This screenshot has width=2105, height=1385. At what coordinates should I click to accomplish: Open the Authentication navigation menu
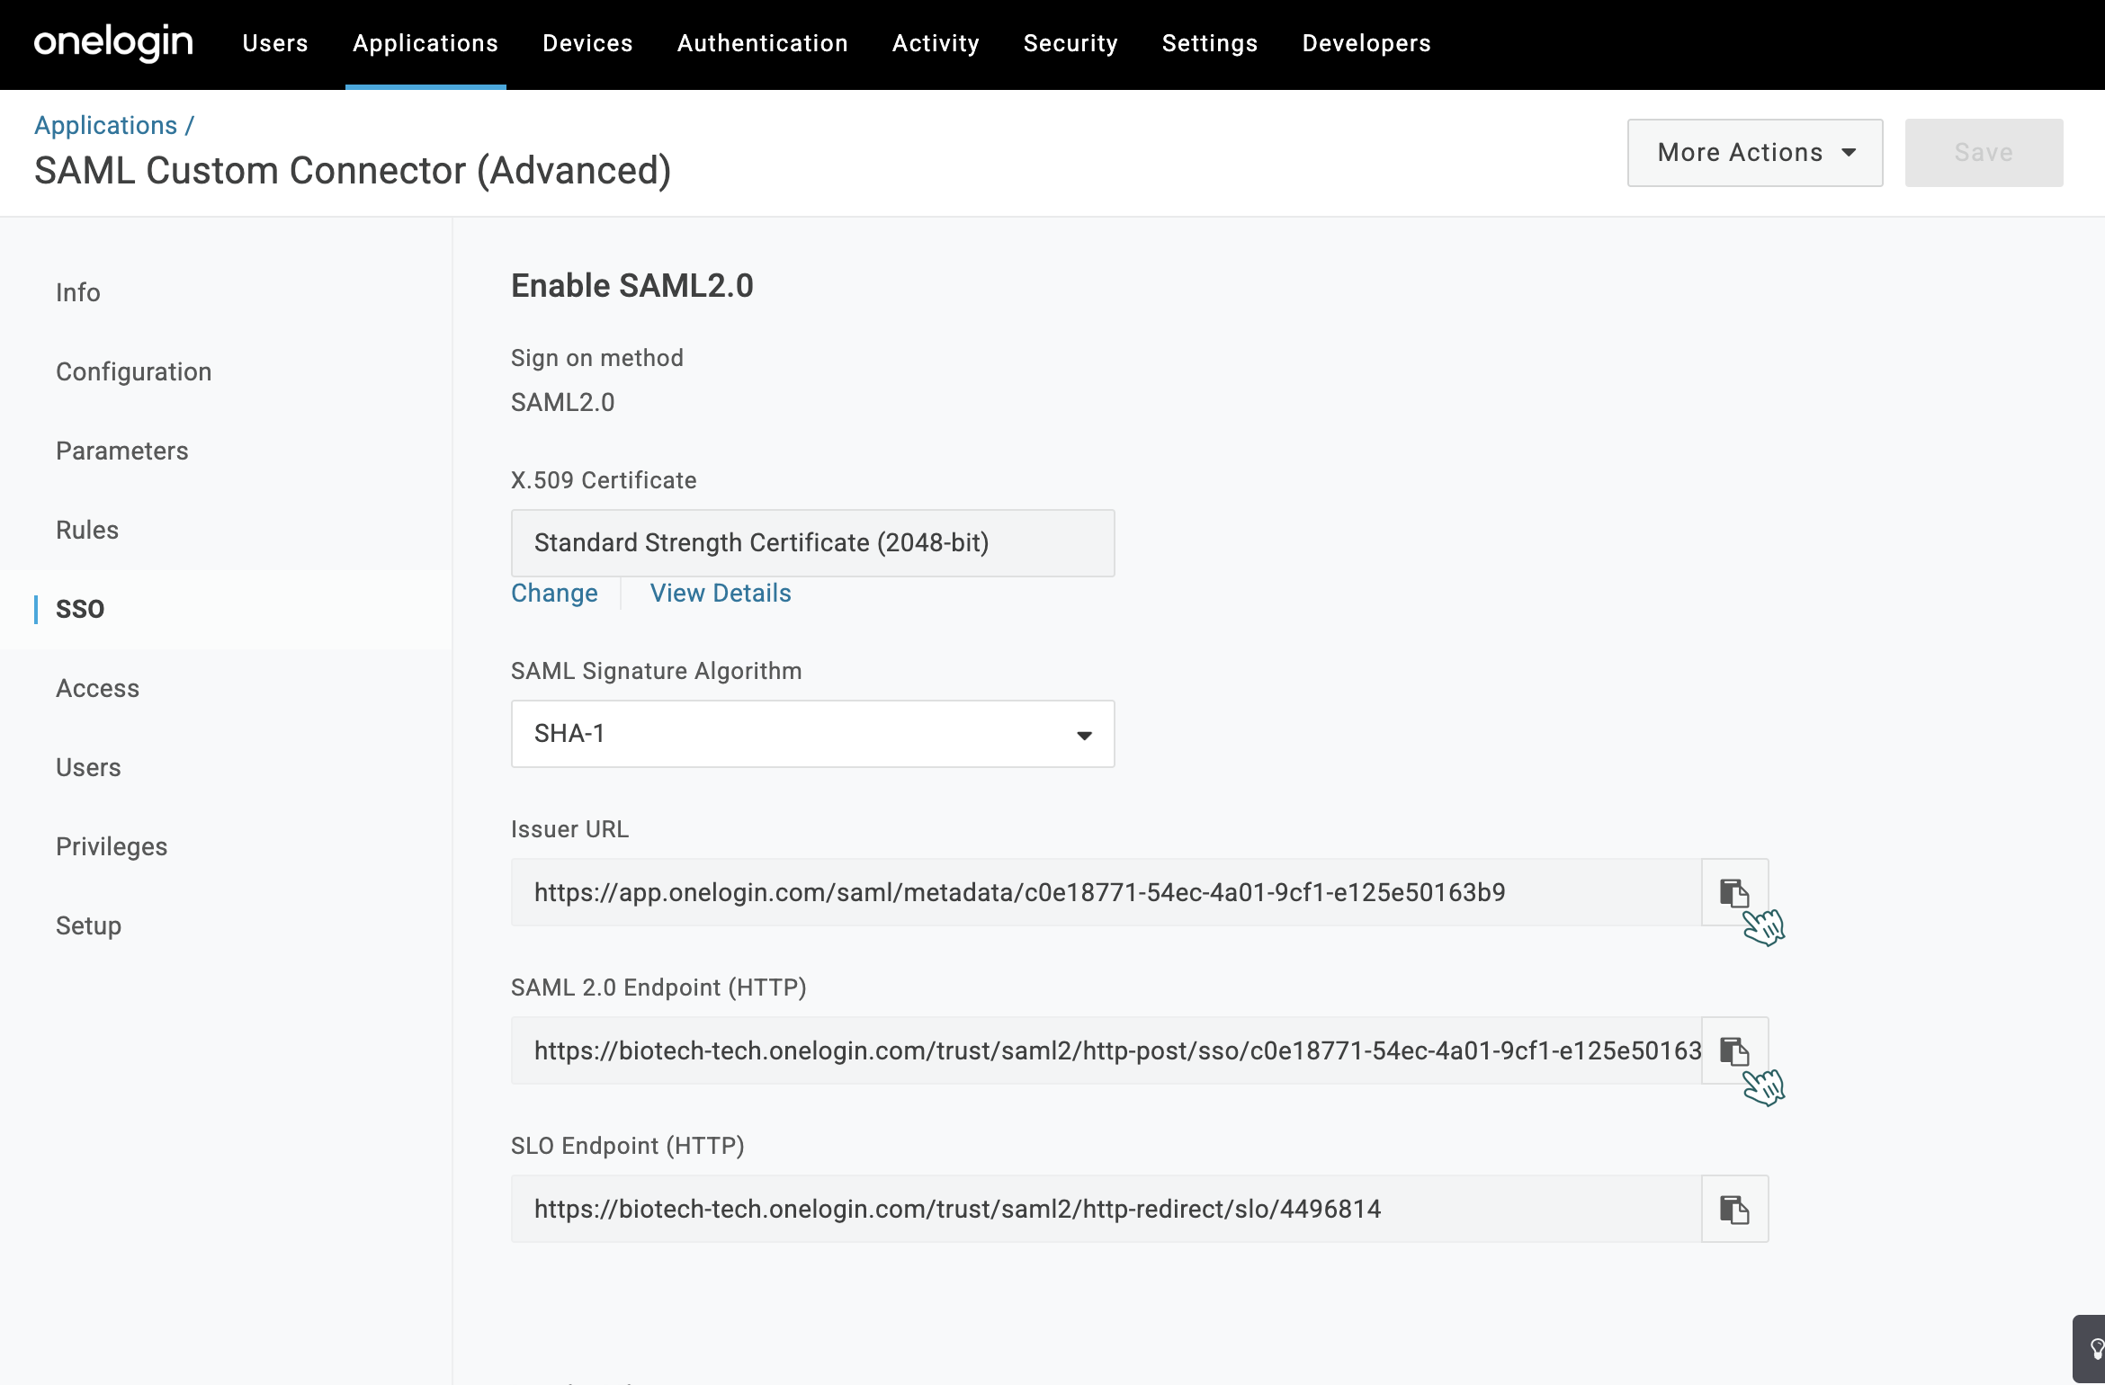(762, 43)
